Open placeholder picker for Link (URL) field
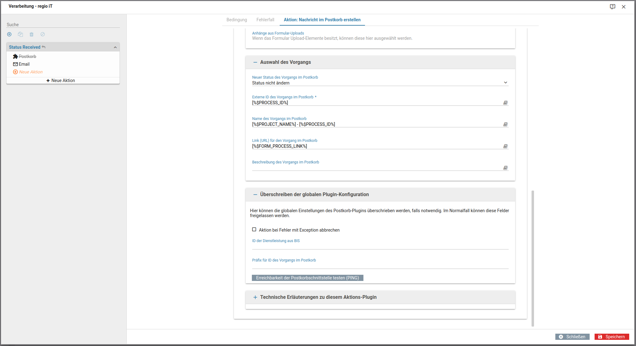636x346 pixels. coord(505,146)
